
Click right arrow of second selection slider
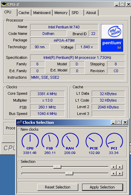(x=120, y=173)
